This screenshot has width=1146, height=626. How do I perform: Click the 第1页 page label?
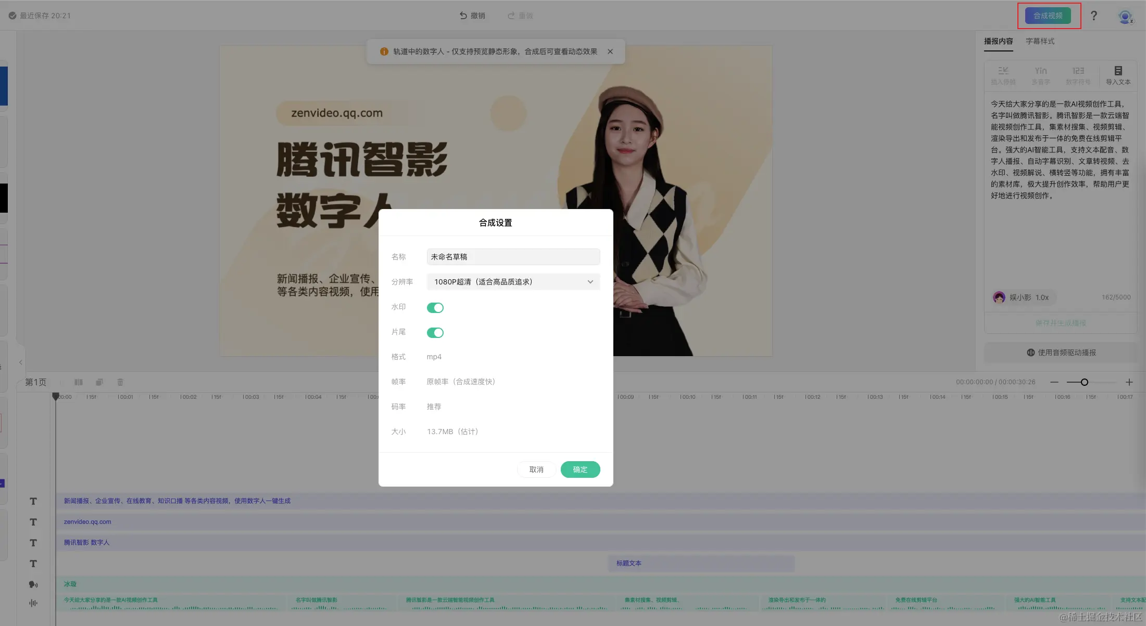(36, 382)
